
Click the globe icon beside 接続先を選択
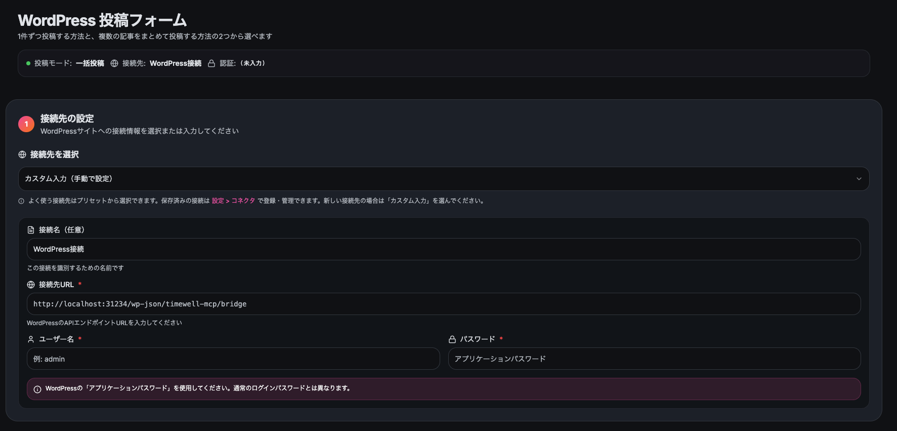tap(22, 154)
